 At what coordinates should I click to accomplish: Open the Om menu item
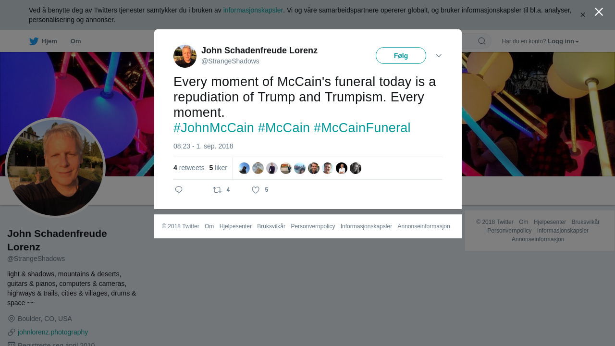(75, 41)
